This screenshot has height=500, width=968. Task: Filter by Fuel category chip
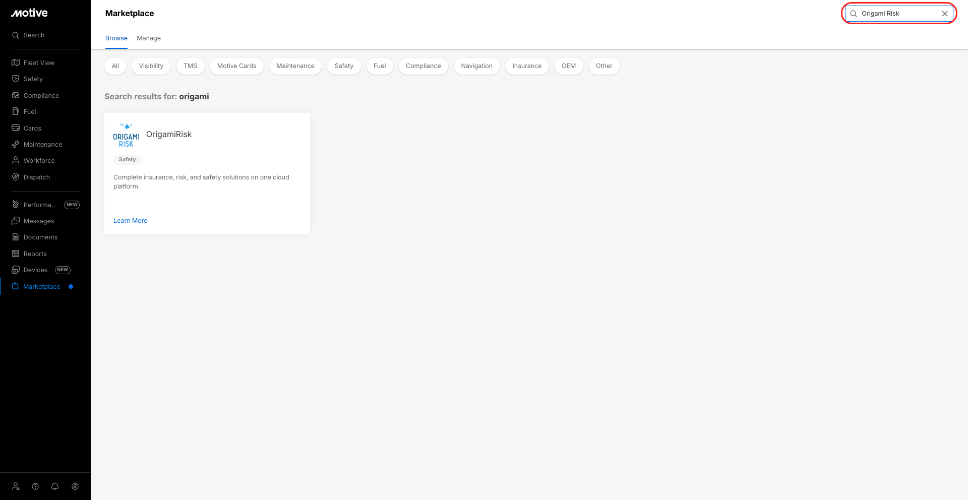point(380,66)
